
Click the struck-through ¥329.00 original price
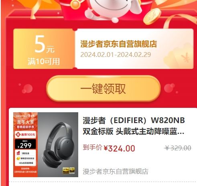(178, 148)
